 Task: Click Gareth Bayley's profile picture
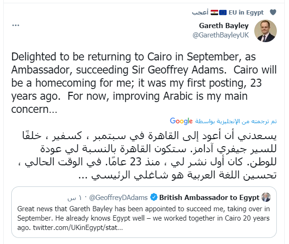(x=266, y=30)
